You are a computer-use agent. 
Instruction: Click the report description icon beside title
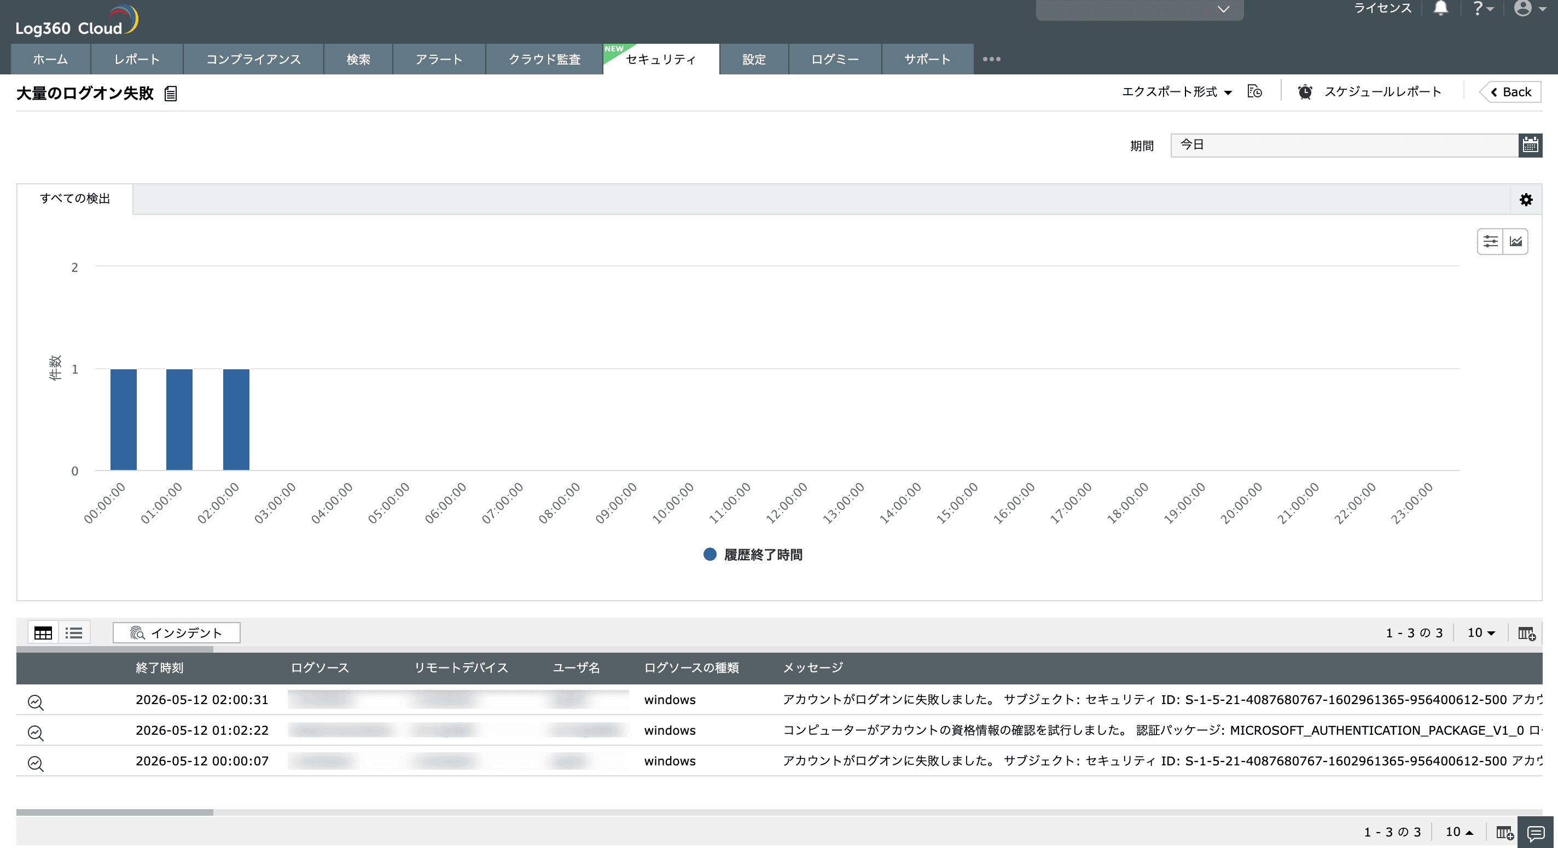pos(171,94)
